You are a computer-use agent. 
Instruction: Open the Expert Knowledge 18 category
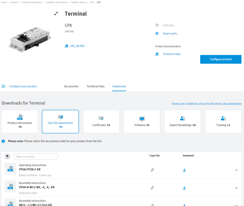pos(182,122)
